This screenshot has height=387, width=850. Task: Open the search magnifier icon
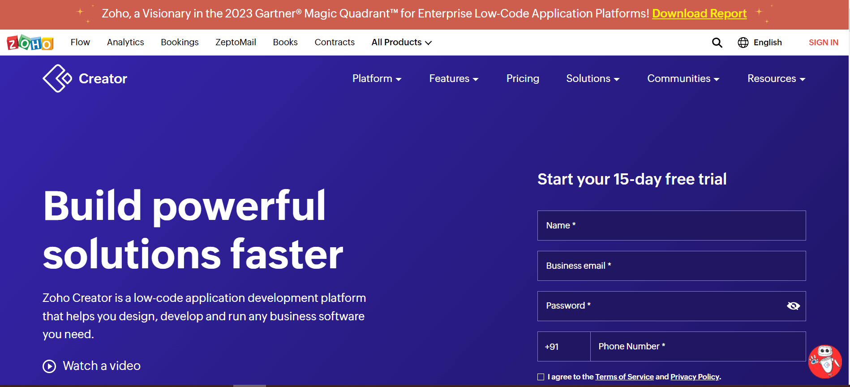click(717, 43)
